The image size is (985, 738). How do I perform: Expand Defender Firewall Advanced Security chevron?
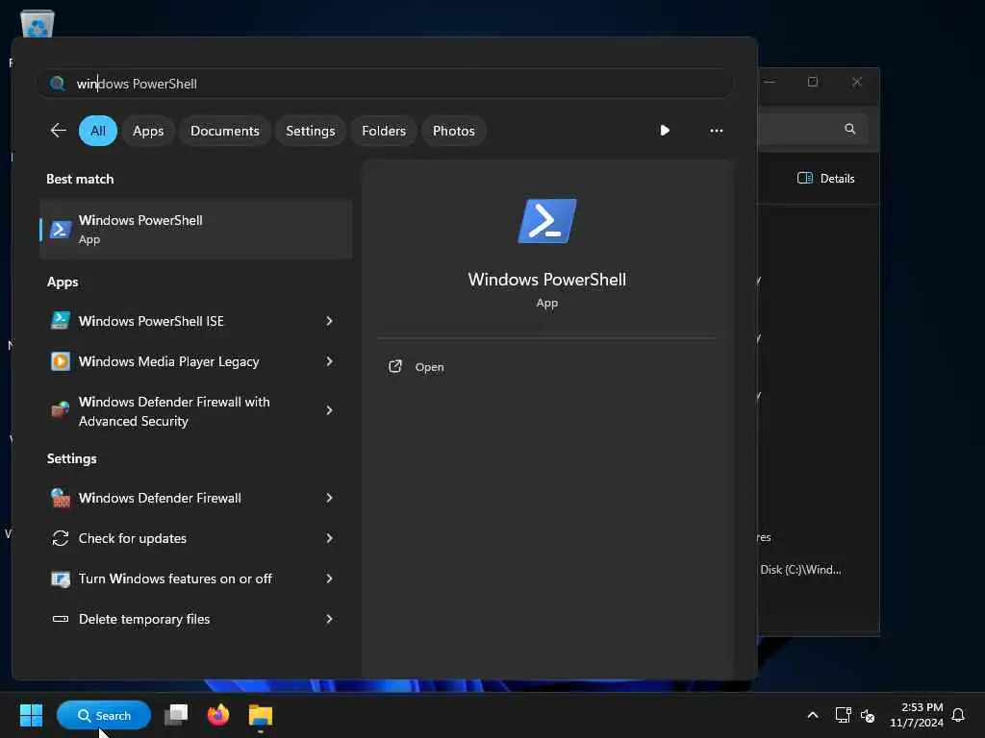(x=329, y=410)
